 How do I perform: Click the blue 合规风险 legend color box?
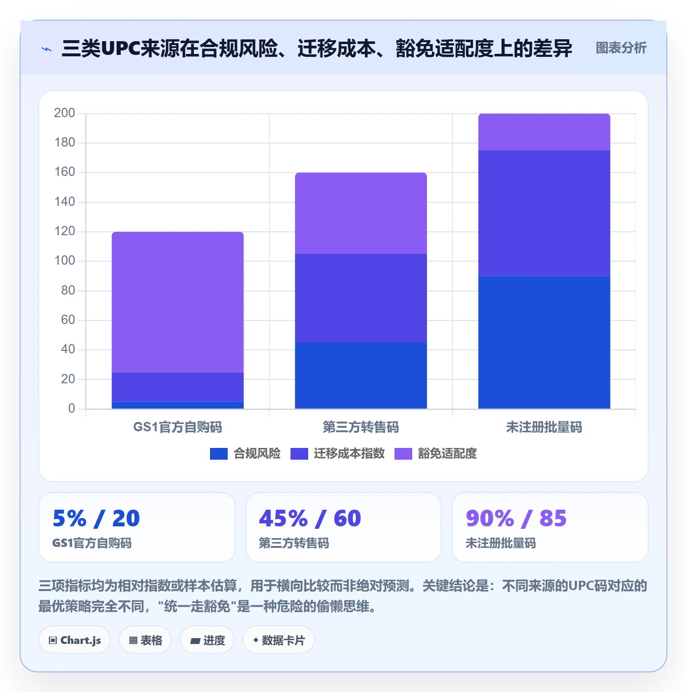pos(219,454)
